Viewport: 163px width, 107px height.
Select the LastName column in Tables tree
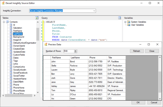point(18,34)
